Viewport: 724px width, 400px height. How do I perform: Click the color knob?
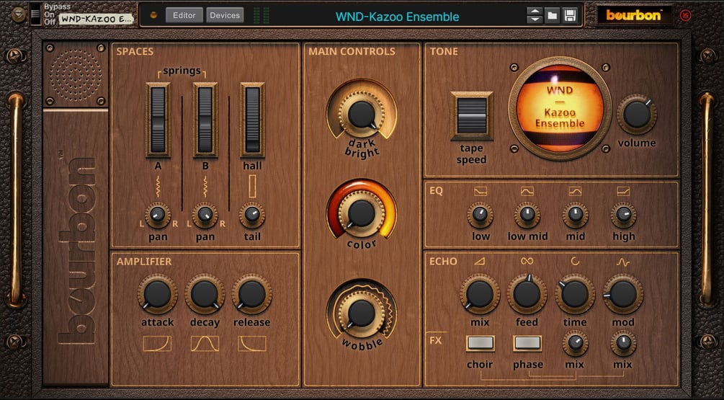[362, 213]
